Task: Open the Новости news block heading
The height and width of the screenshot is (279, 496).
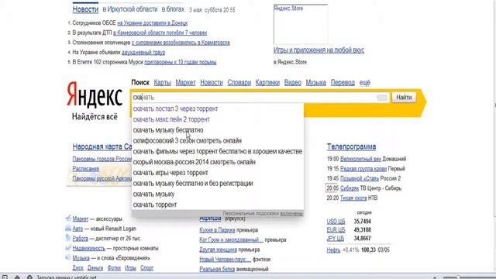Action: (85, 9)
